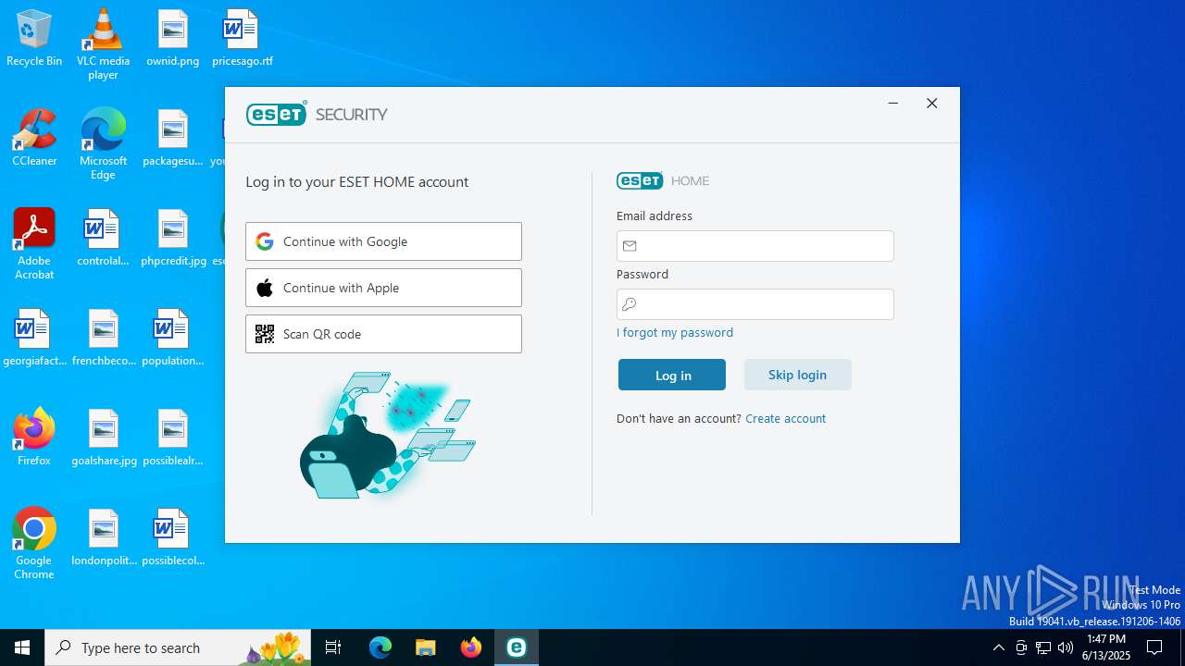Open File Explorer from the taskbar
The image size is (1185, 666).
[x=426, y=647]
